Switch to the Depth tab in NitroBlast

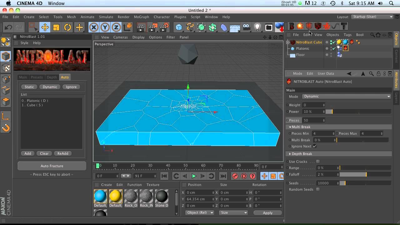point(52,77)
